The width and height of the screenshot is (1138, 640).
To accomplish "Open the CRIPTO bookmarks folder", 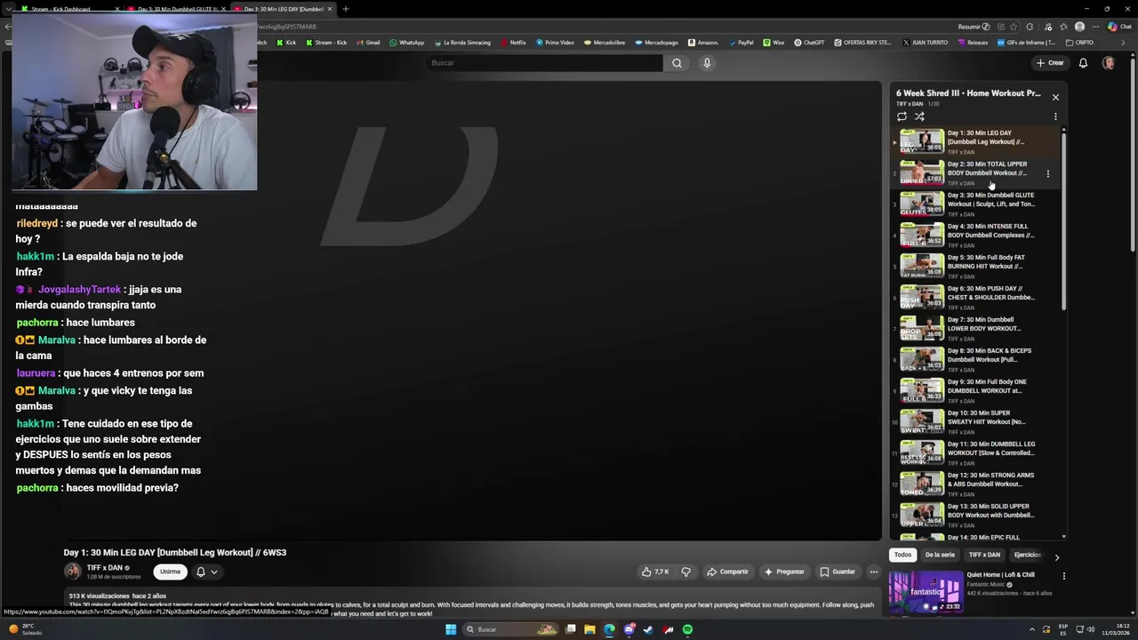I will point(1079,43).
